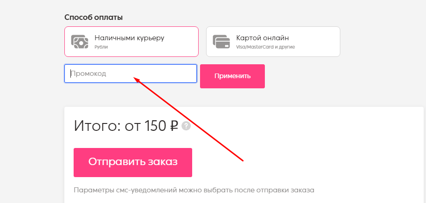
Task: Focus the Промокод input field
Action: [x=131, y=74]
